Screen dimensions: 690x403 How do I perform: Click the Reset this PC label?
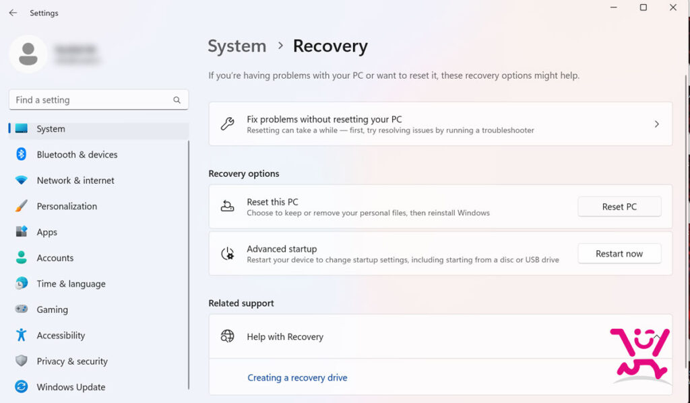click(272, 202)
